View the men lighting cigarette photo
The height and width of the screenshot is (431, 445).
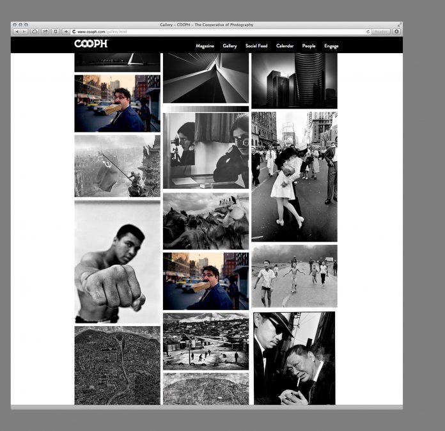pos(294,358)
